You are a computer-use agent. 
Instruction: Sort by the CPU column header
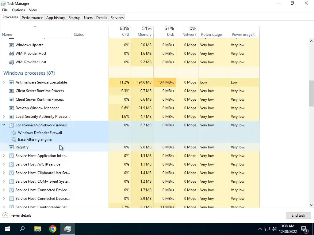pyautogui.click(x=120, y=32)
